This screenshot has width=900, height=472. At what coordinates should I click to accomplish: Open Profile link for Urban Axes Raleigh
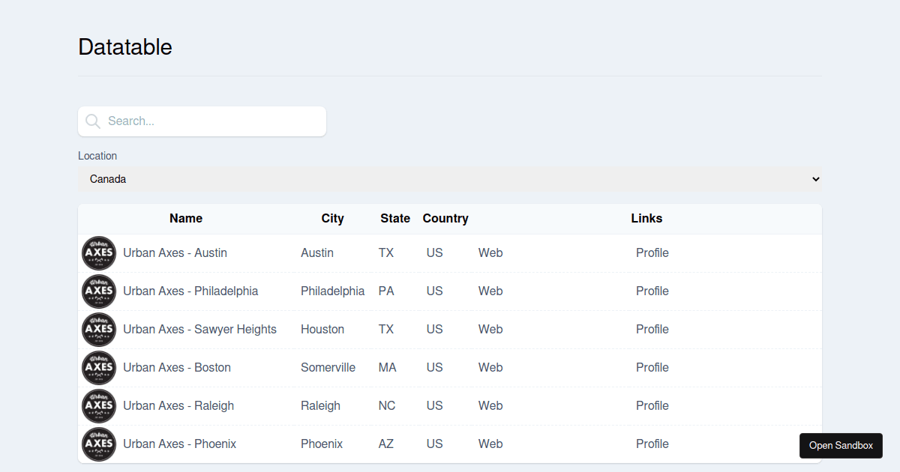click(652, 406)
